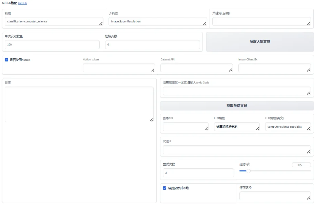Click the 延时 value box showing 0.5
314x204 pixels.
coord(301,165)
